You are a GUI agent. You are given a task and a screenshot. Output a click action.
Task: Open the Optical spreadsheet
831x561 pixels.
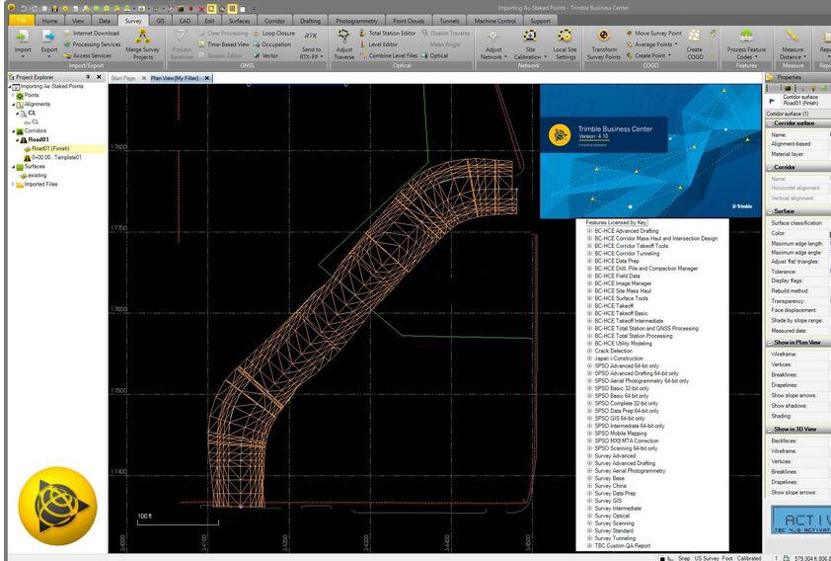tap(434, 55)
